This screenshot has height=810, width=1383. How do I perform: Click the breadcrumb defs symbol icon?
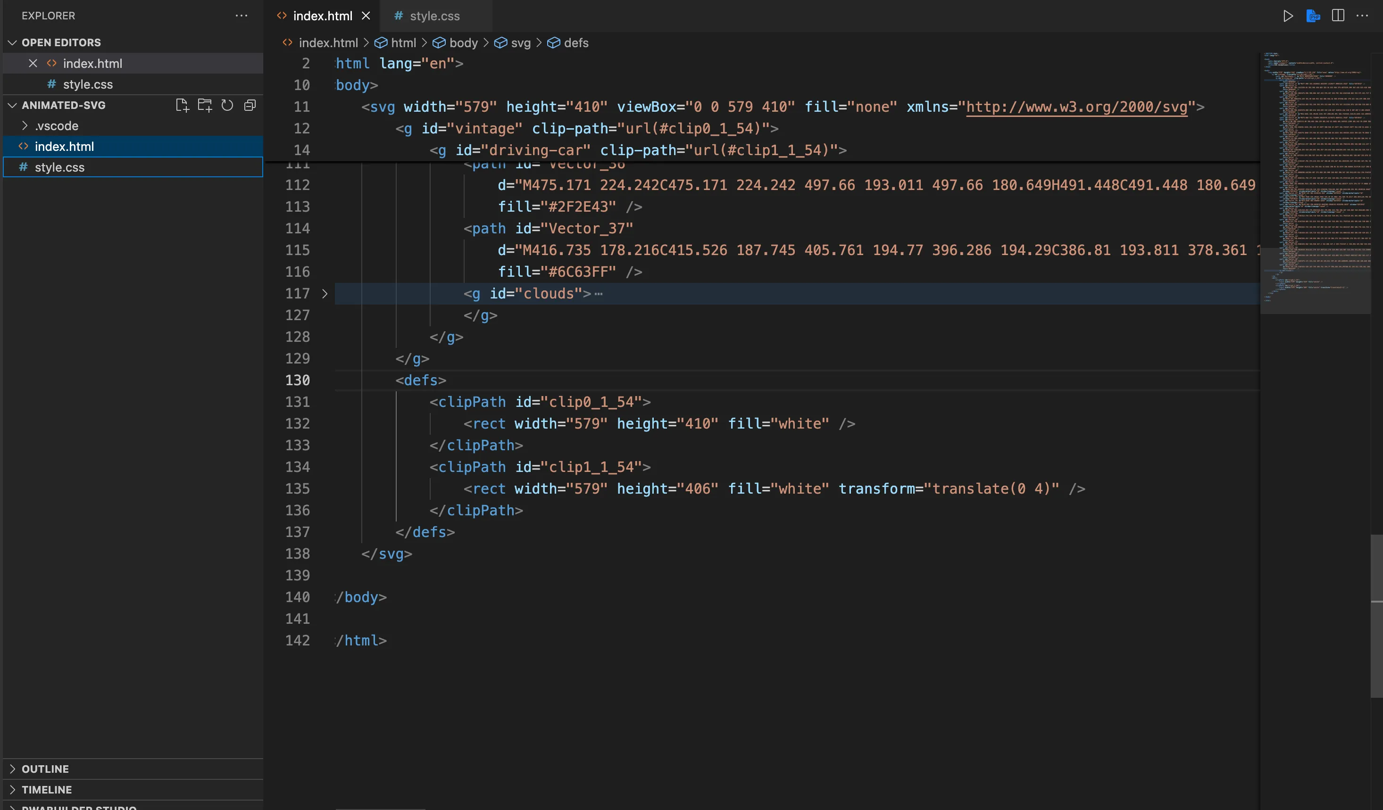click(554, 43)
